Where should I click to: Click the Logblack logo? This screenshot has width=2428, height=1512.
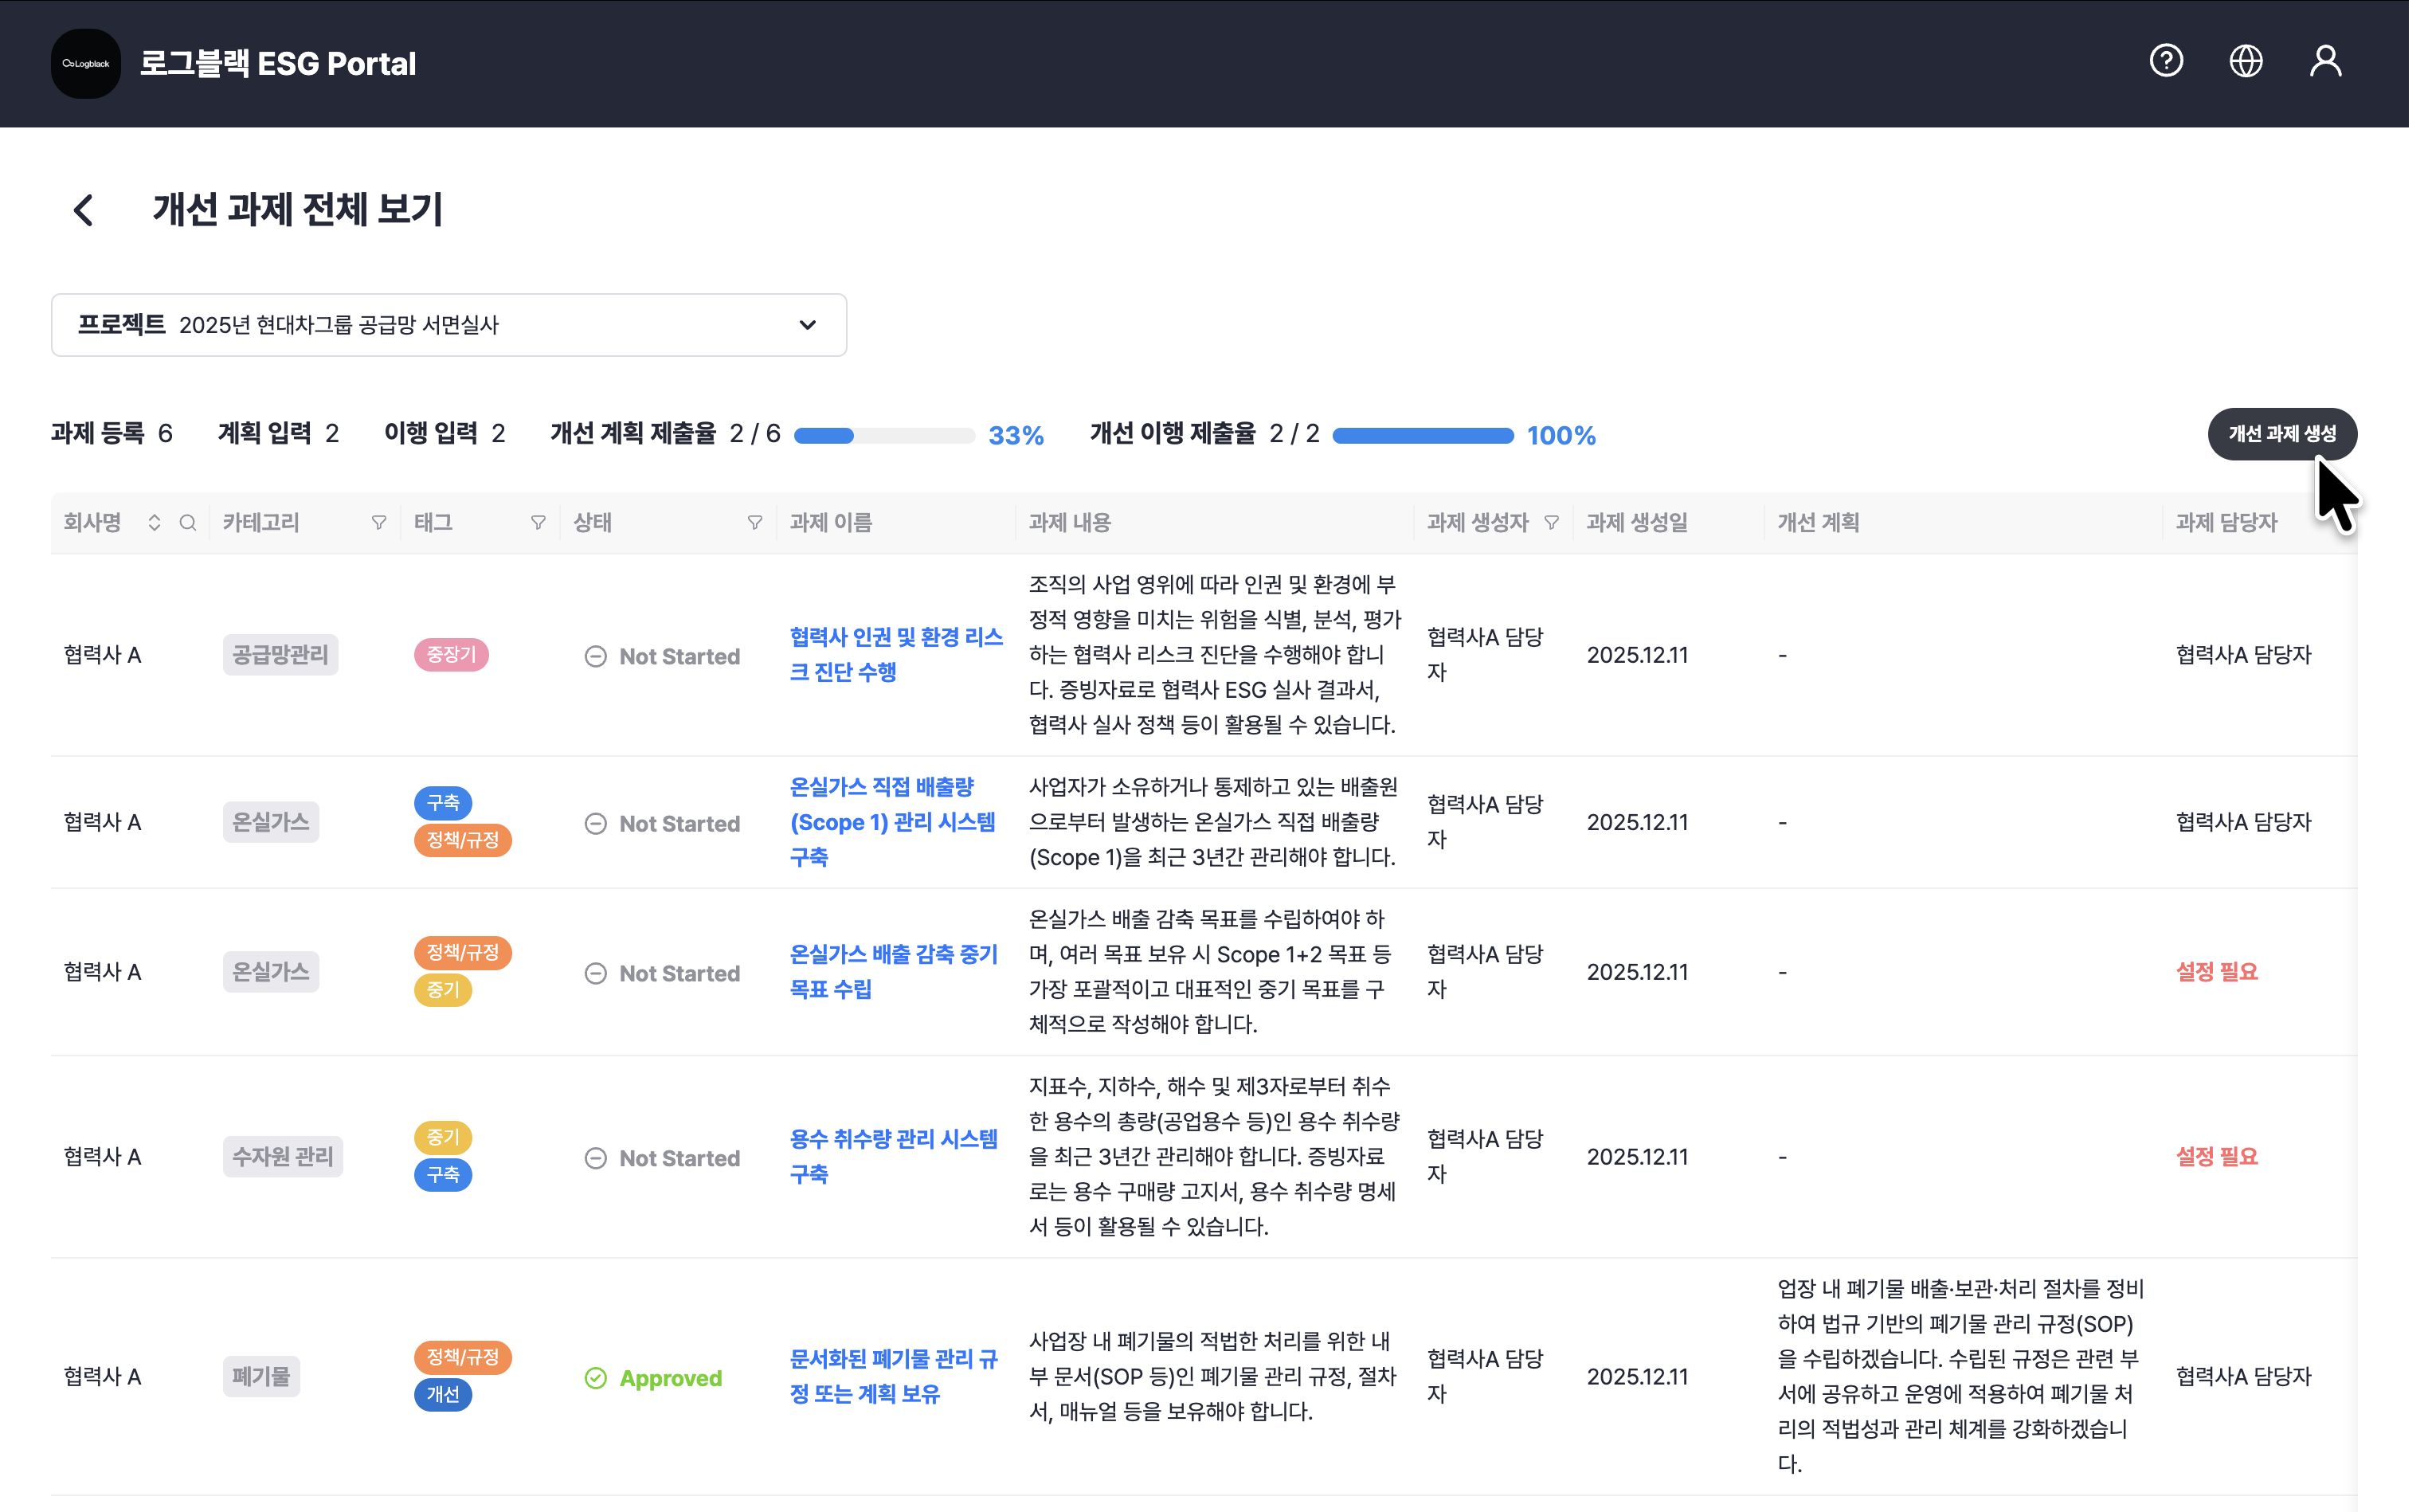86,64
